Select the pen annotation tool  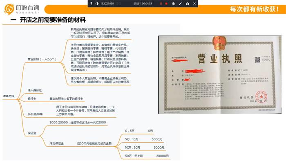tap(180, 3)
